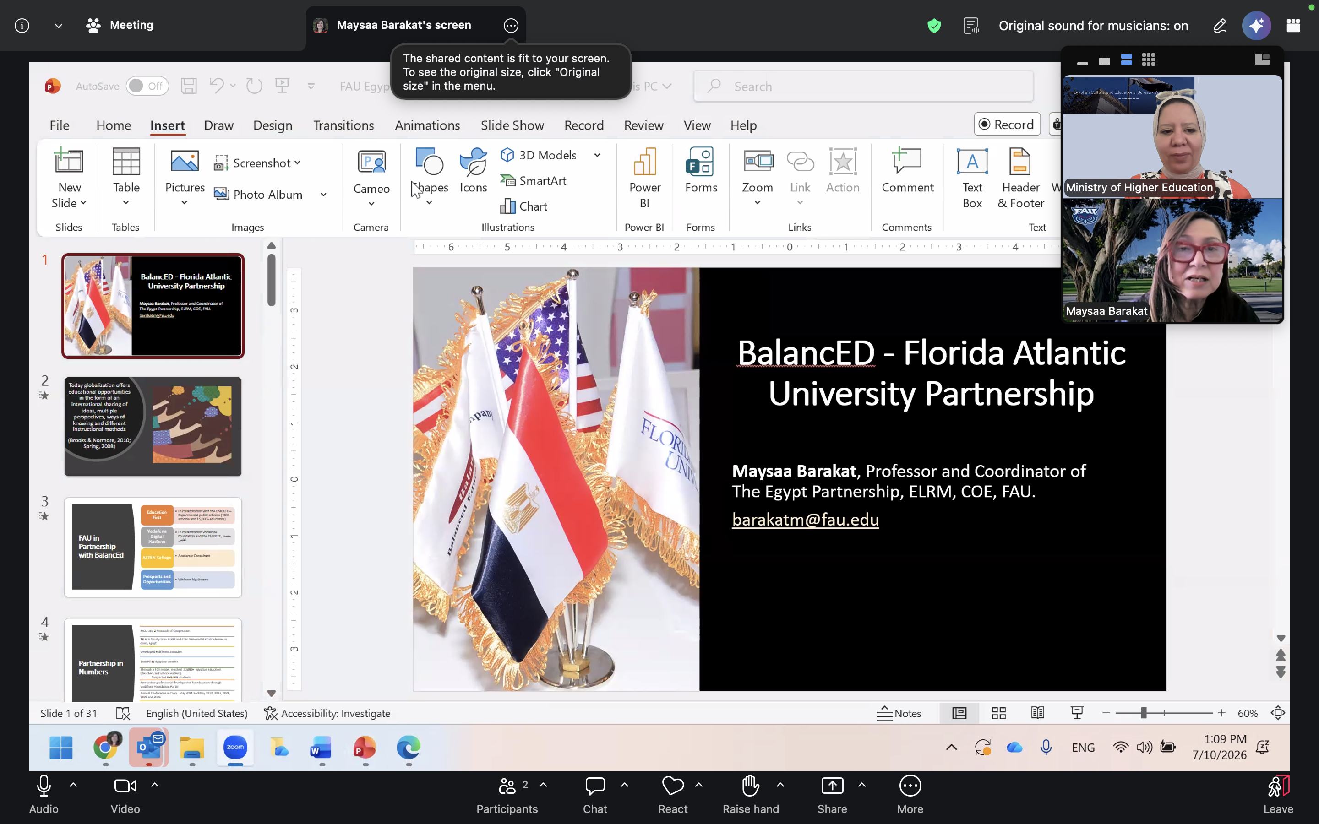Click the New Slide icon
Viewport: 1319px width, 824px height.
click(69, 161)
